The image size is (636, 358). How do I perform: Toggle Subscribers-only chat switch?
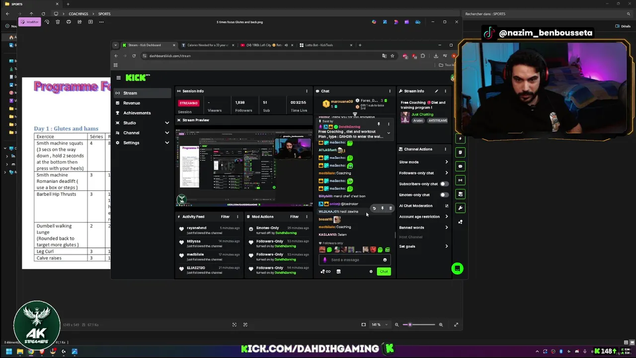444,184
